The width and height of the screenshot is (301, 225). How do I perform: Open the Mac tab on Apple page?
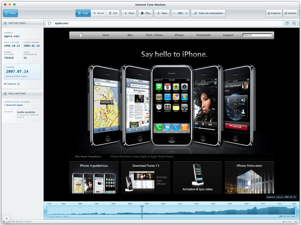pos(130,35)
